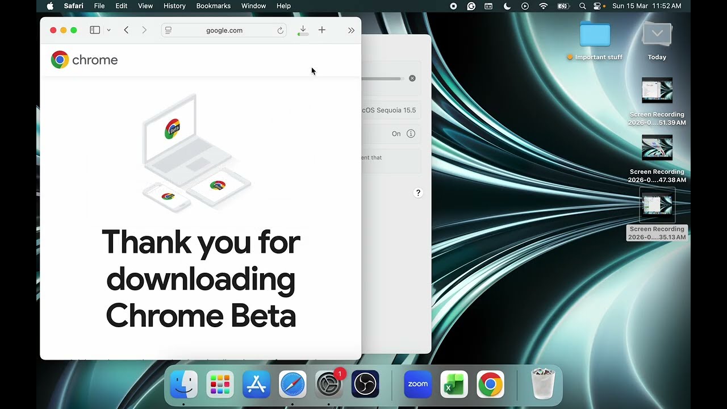
Task: Open help in System Settings window
Action: pos(418,193)
